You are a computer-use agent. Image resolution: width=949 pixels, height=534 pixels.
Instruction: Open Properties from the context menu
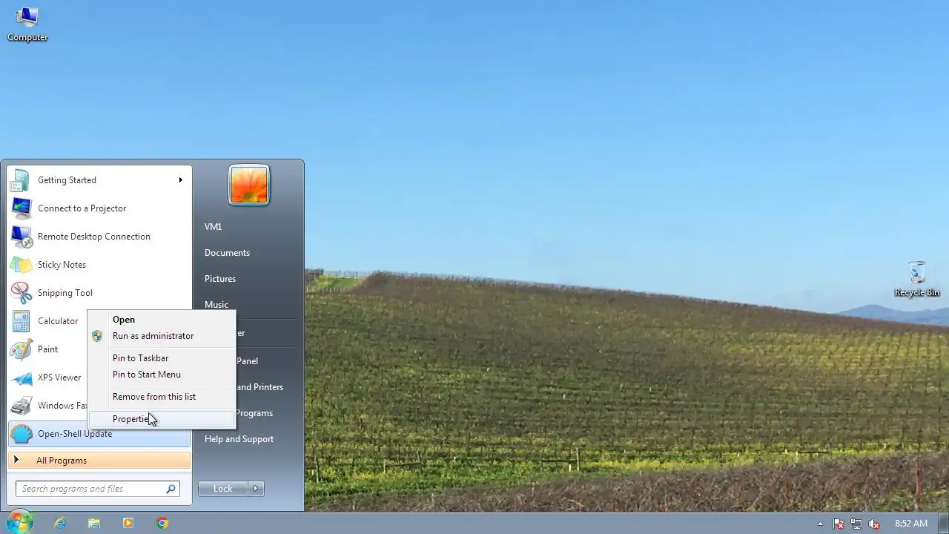162,419
